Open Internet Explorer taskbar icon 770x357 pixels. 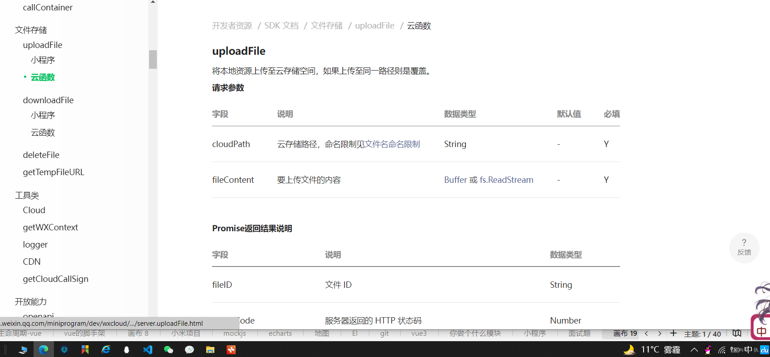tap(106, 349)
